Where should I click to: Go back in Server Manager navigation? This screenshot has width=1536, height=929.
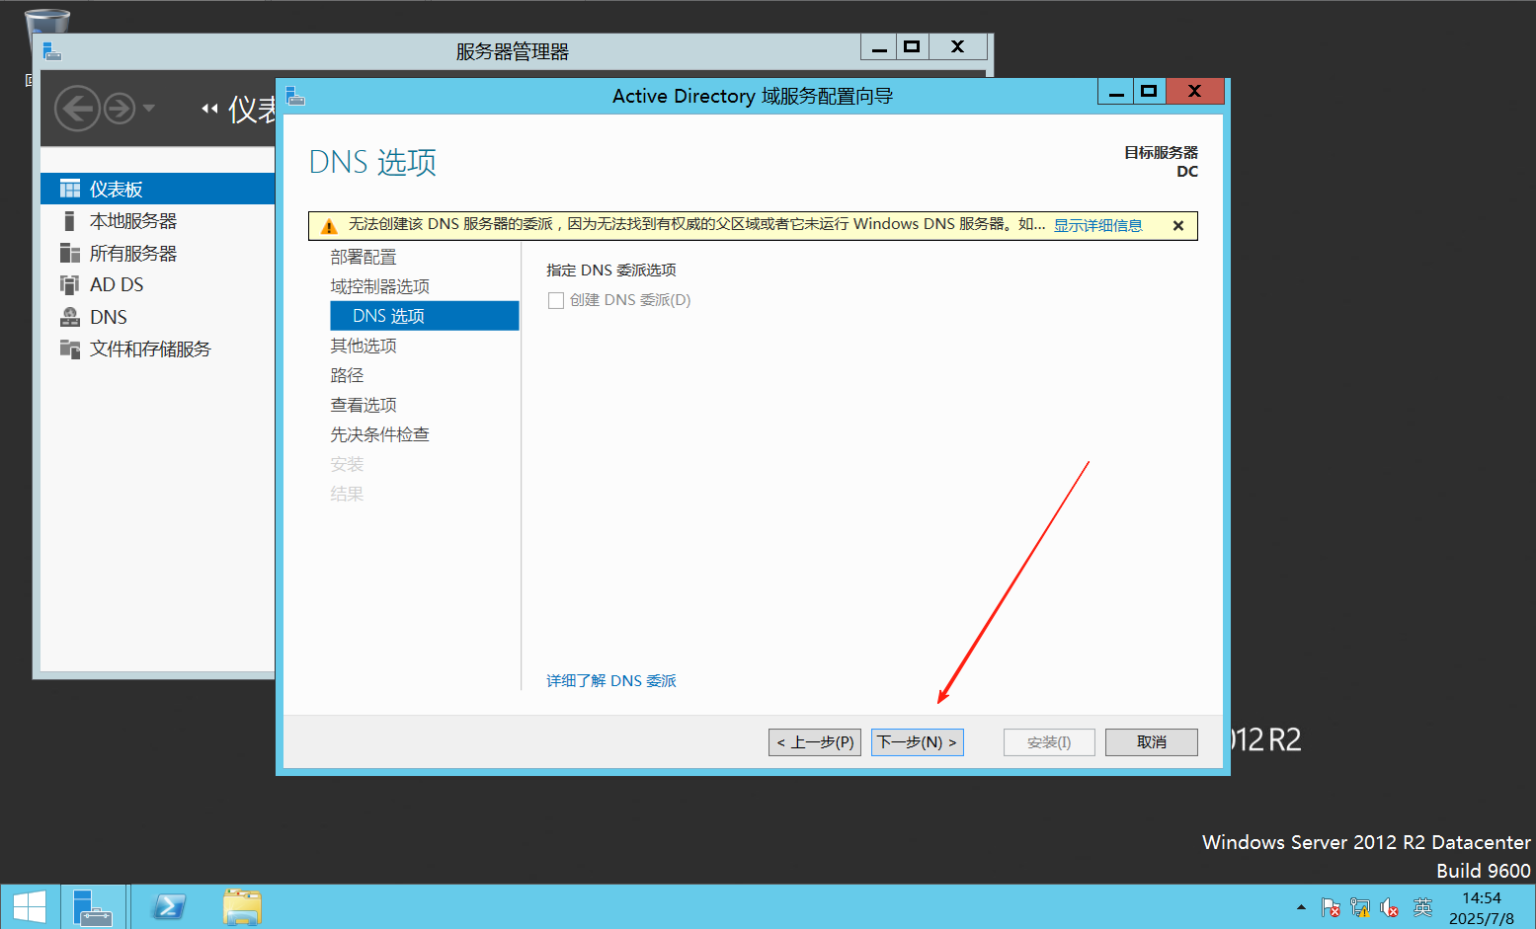pyautogui.click(x=77, y=108)
